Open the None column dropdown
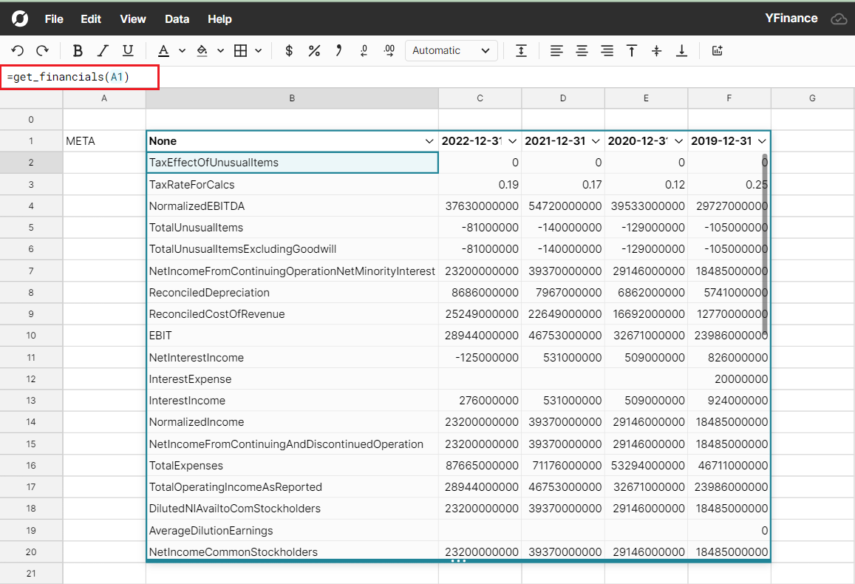Image resolution: width=855 pixels, height=584 pixels. coord(429,140)
